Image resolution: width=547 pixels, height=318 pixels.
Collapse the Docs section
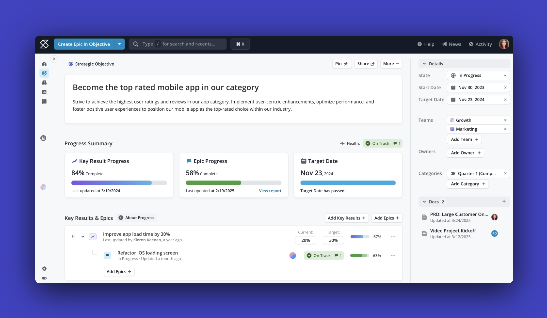(424, 202)
